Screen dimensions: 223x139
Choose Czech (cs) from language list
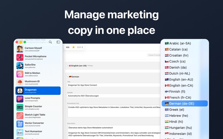(x=185, y=61)
